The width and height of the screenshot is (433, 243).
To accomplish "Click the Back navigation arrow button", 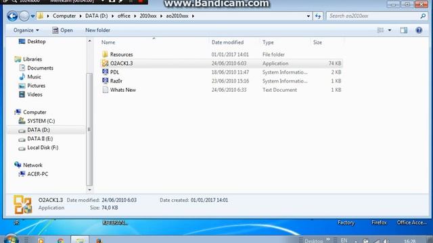I will tap(12, 16).
